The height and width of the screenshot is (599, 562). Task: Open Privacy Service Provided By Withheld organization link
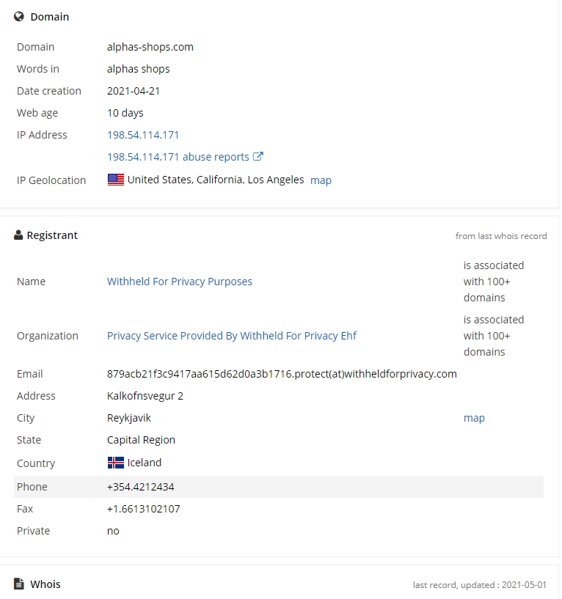pos(232,336)
